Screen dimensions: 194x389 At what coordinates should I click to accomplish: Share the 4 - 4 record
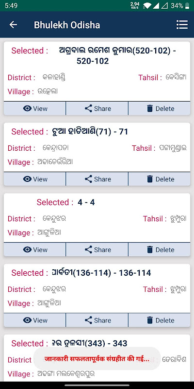(97, 249)
